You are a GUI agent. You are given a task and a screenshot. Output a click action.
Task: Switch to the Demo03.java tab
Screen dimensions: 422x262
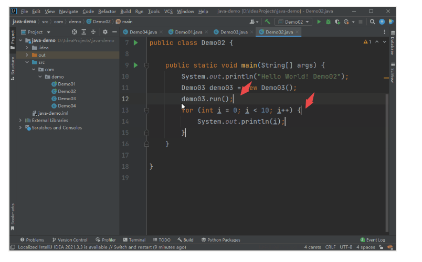click(234, 32)
